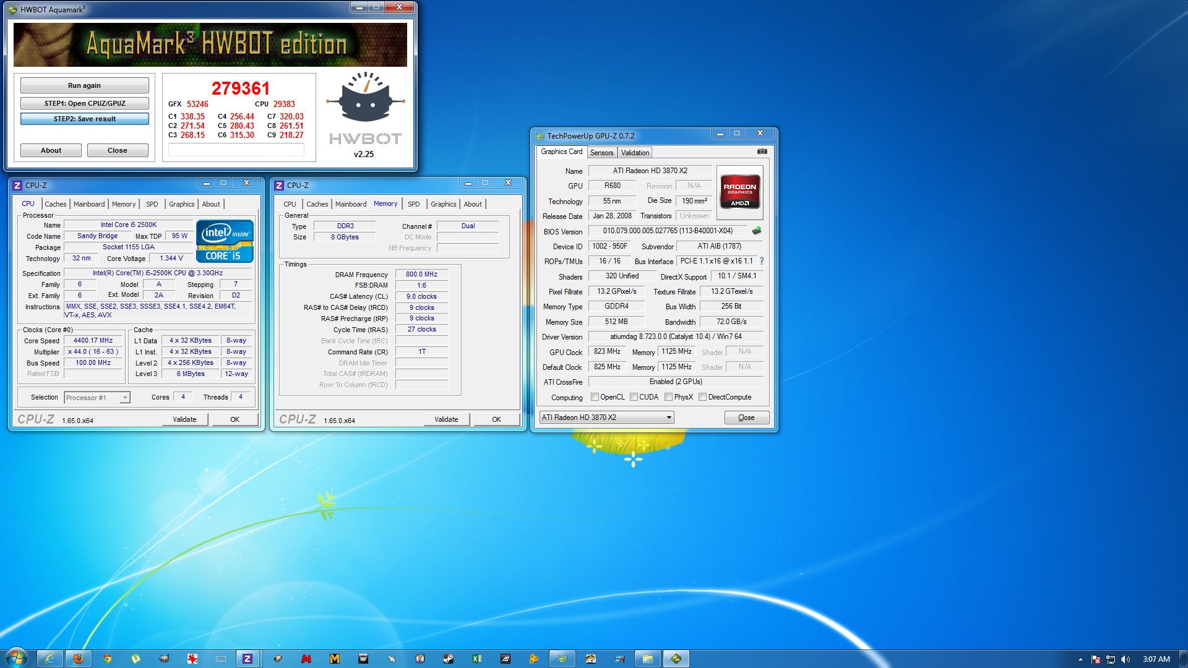Enable the CUDA checkbox in GPU-Z

(x=634, y=397)
